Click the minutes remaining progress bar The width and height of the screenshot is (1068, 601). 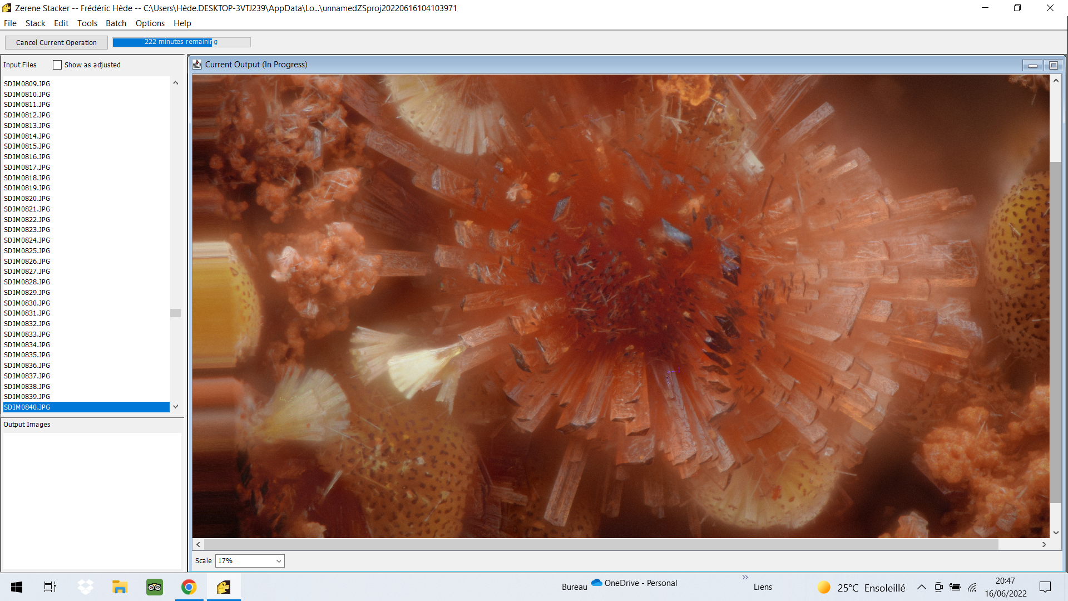point(181,42)
